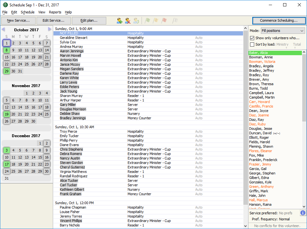Click the 'New Service...' button
This screenshot has height=229, width=307.
tap(18, 21)
